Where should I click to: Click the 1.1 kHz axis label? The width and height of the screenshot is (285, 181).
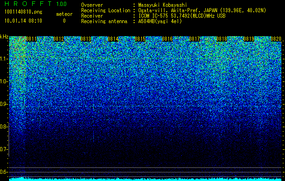point(4,59)
